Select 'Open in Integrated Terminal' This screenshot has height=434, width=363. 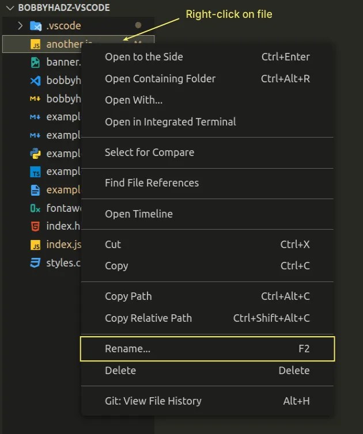pos(207,122)
